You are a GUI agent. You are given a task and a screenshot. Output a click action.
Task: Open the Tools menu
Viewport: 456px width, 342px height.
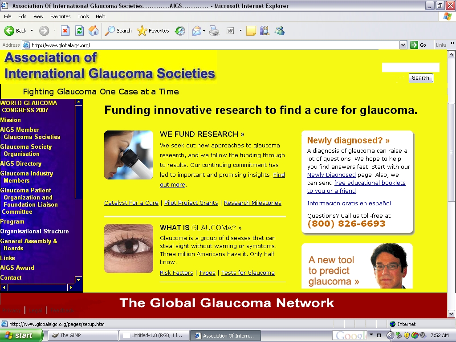pos(83,16)
